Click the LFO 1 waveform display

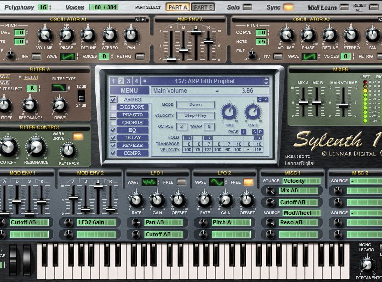click(x=149, y=182)
